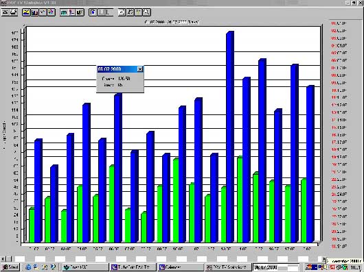This screenshot has height=272, width=364.
Task: Click the blue document icon in toolbar
Action: [93, 12]
